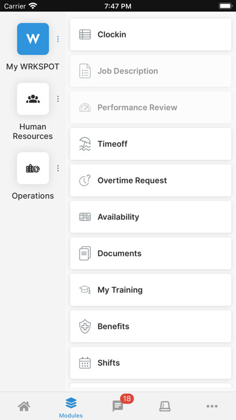Open the My Training module

click(x=151, y=290)
